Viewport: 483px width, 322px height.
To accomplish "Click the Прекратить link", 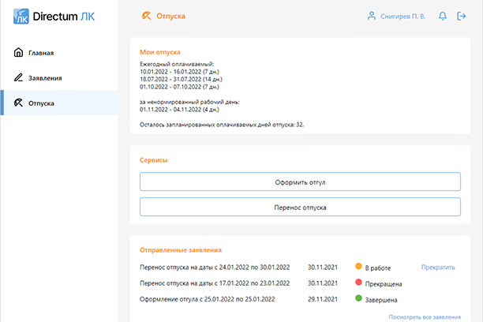I will coord(438,267).
